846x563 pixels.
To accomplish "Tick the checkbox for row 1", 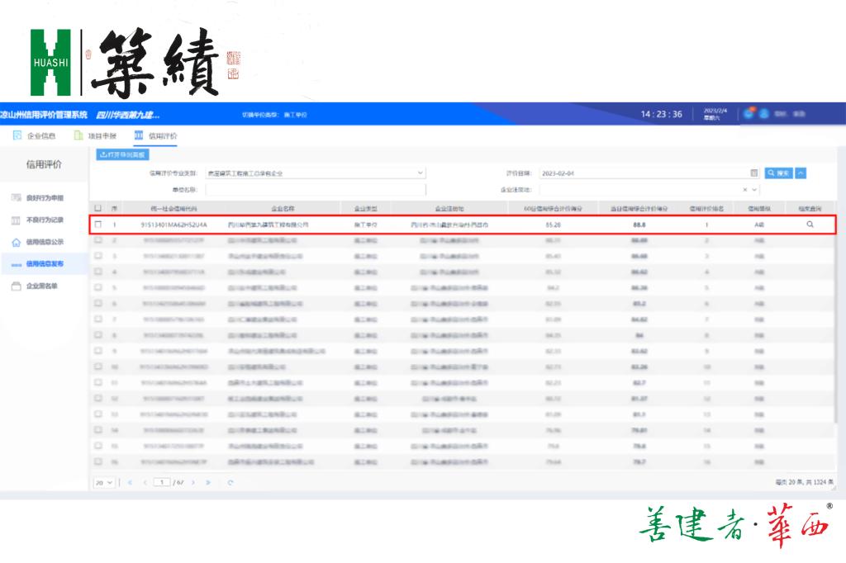I will [98, 225].
